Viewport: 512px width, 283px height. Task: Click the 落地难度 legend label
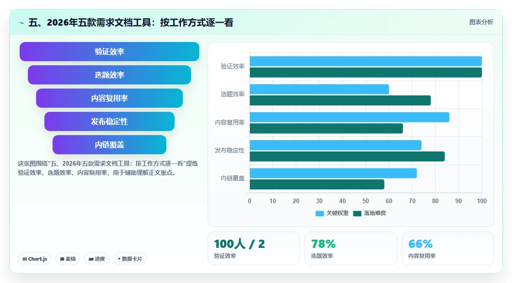point(375,213)
